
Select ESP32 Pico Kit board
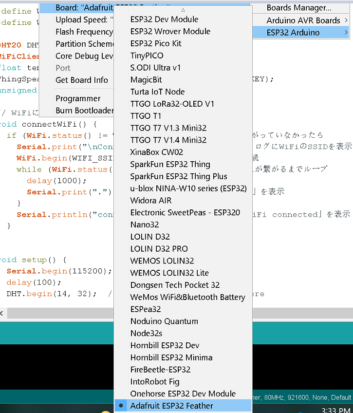coord(183,43)
